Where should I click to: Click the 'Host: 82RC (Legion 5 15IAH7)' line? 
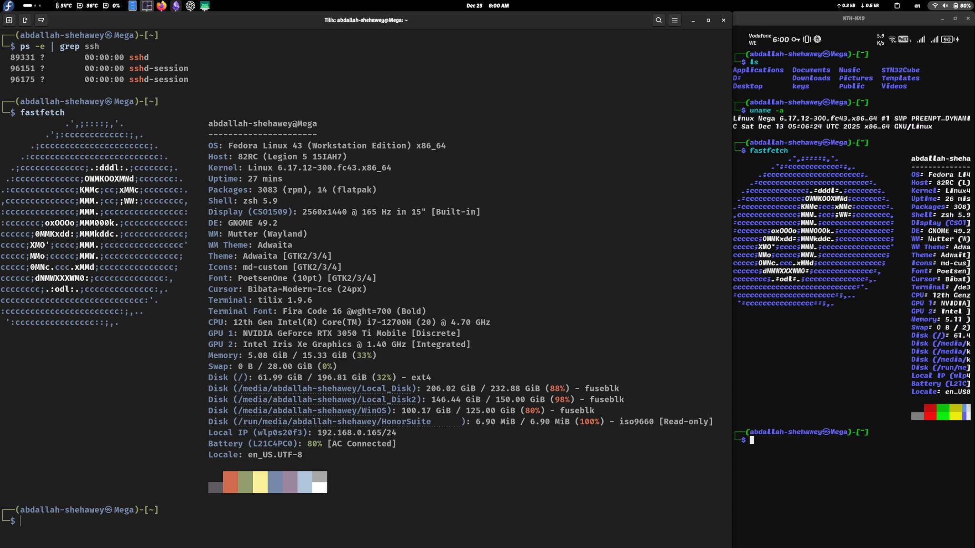pyautogui.click(x=277, y=157)
